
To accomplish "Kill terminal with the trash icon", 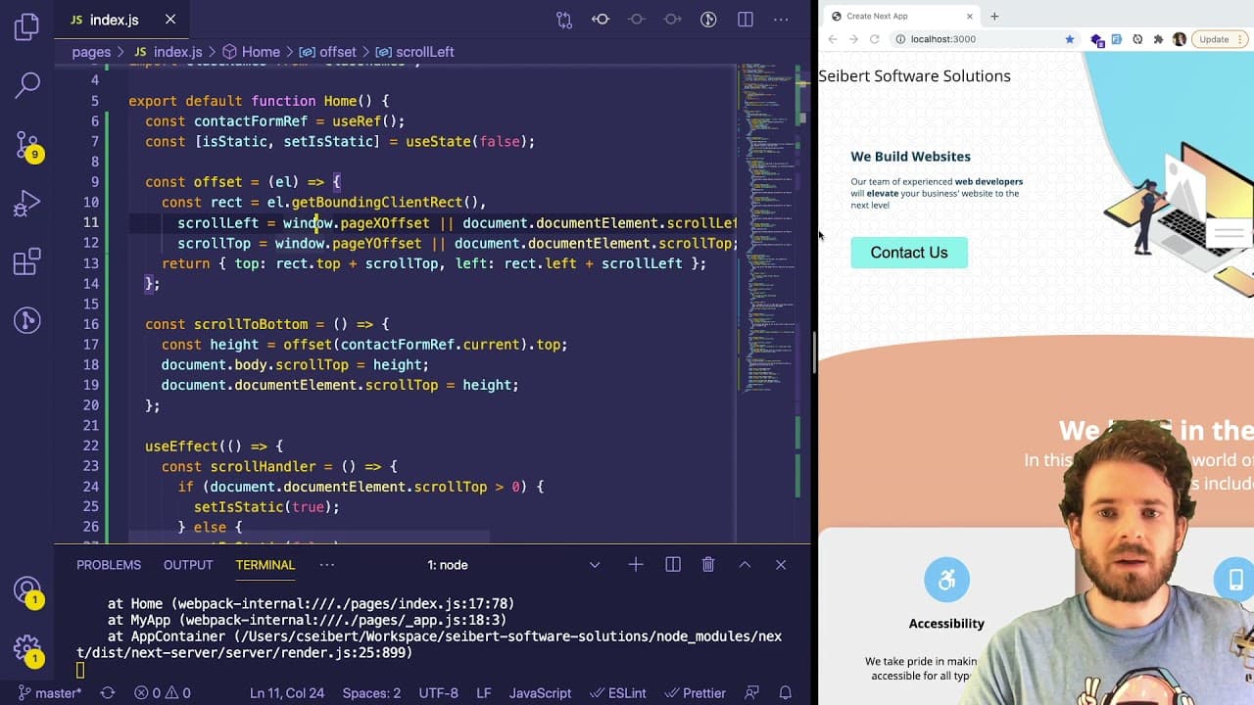I will pos(708,564).
